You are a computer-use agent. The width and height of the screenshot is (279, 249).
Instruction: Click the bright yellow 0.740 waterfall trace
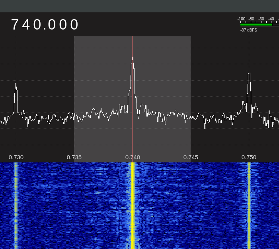point(133,206)
